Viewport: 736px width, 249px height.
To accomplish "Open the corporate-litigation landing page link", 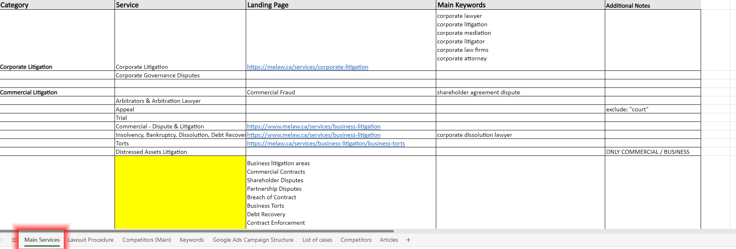I will (307, 67).
